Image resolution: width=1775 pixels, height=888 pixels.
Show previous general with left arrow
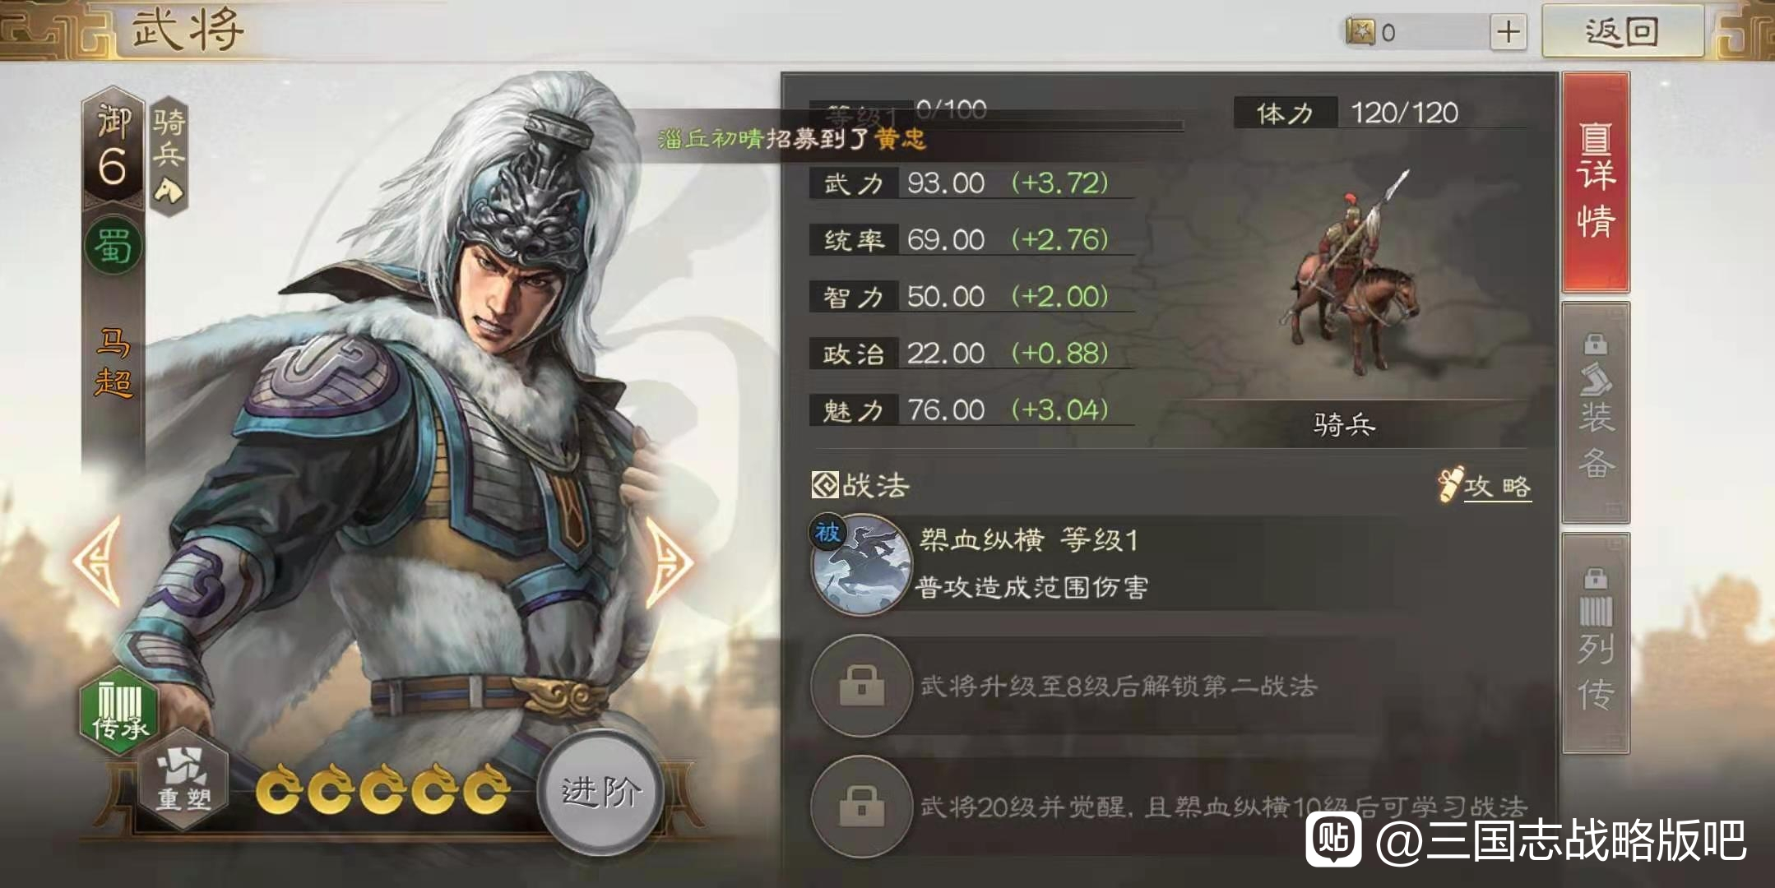(x=99, y=562)
